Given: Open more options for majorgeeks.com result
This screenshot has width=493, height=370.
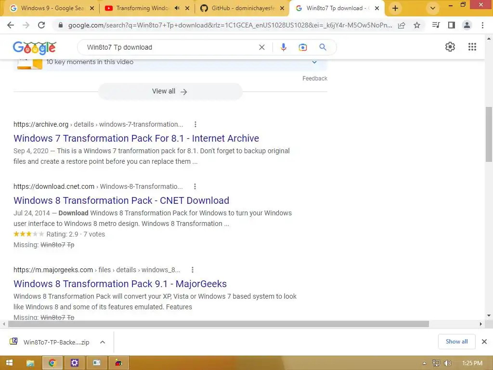Looking at the screenshot, I should click(x=193, y=270).
